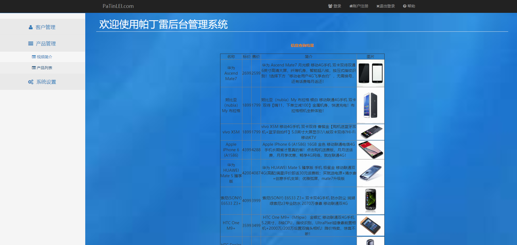Click the 信息查询结果 heading
The height and width of the screenshot is (245, 517).
(x=302, y=45)
